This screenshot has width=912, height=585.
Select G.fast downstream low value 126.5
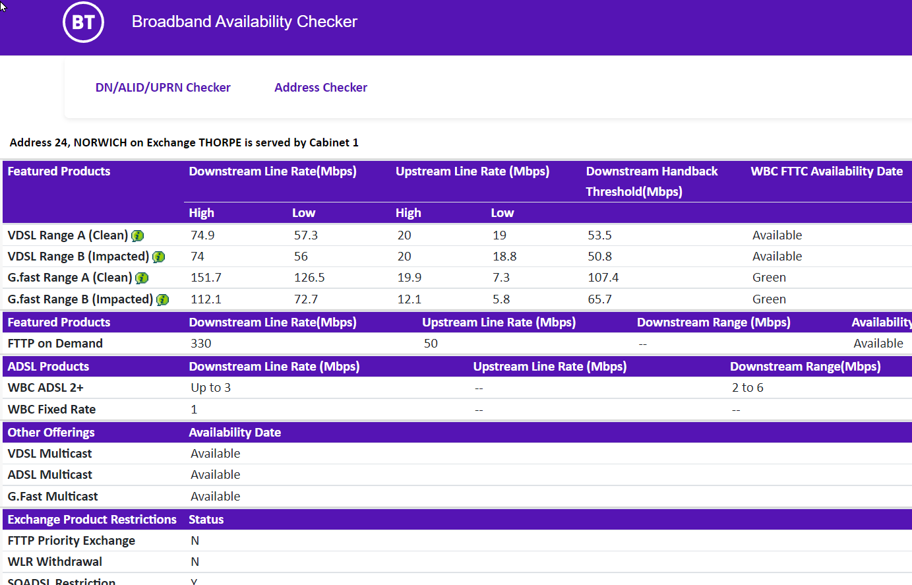click(309, 278)
